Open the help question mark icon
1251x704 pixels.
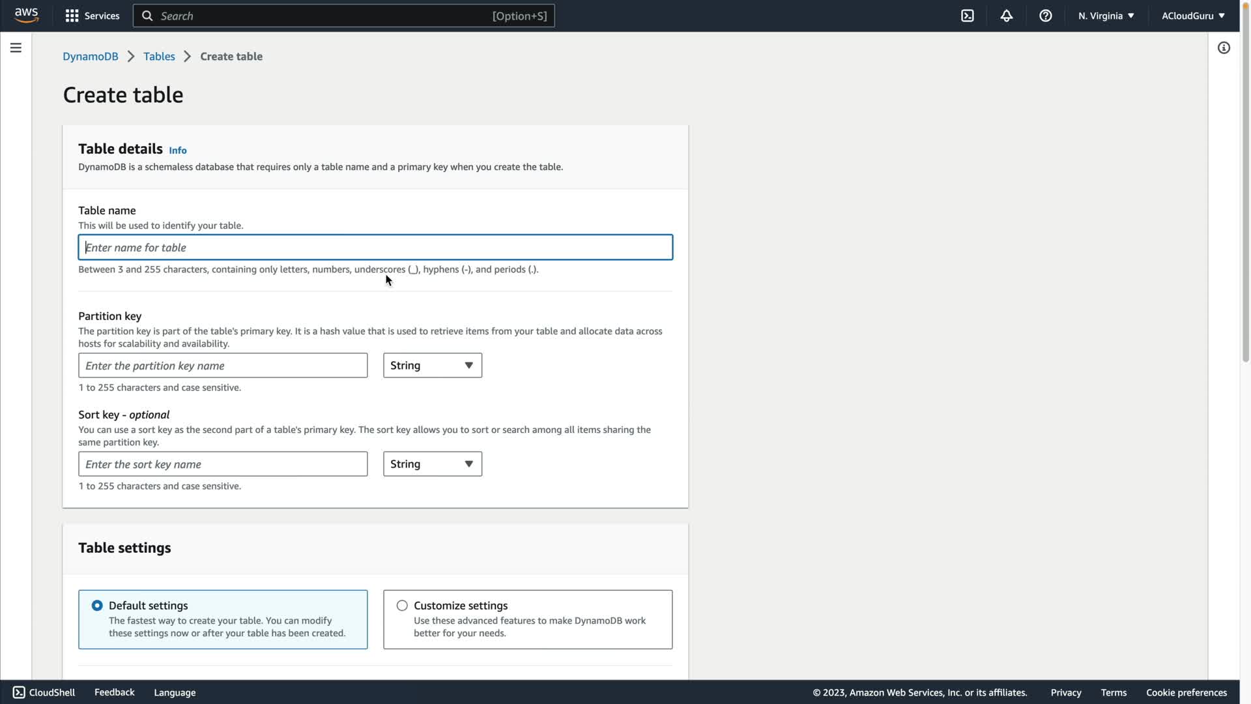coord(1046,16)
